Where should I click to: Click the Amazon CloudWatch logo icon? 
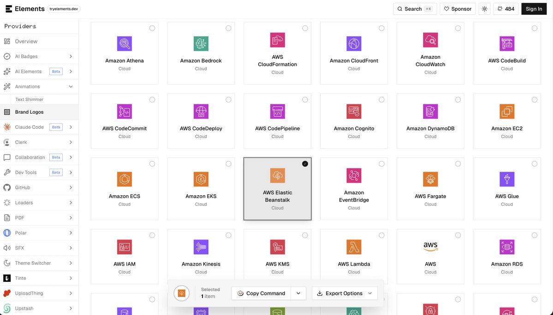(430, 40)
